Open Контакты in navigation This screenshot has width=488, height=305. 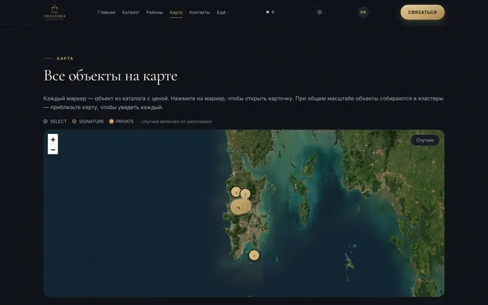point(199,12)
